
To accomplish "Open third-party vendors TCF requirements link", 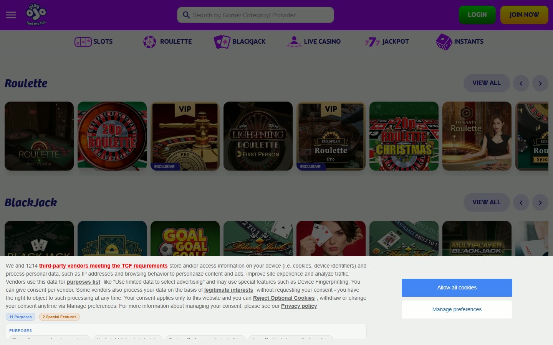I will pyautogui.click(x=103, y=266).
